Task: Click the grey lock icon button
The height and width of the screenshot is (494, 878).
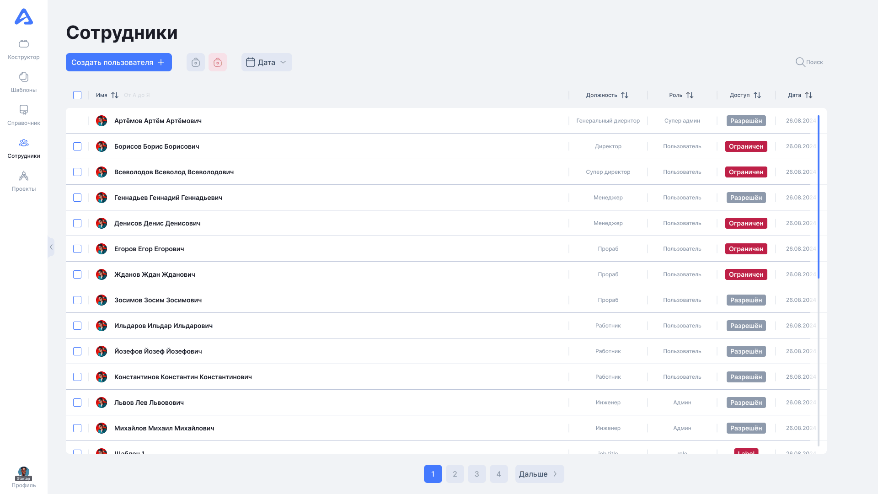Action: click(196, 62)
